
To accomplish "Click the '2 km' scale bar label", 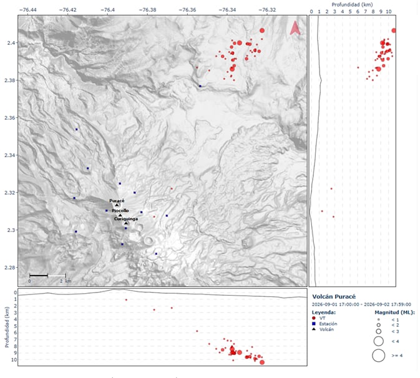I will pyautogui.click(x=66, y=281).
